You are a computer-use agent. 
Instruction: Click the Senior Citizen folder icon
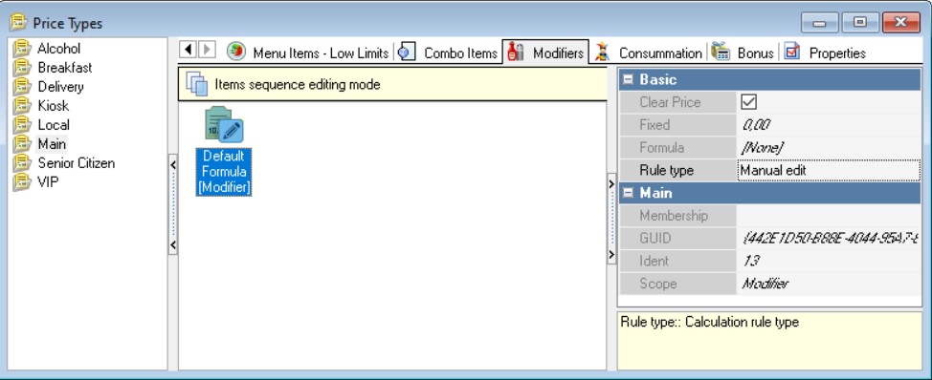(x=22, y=162)
